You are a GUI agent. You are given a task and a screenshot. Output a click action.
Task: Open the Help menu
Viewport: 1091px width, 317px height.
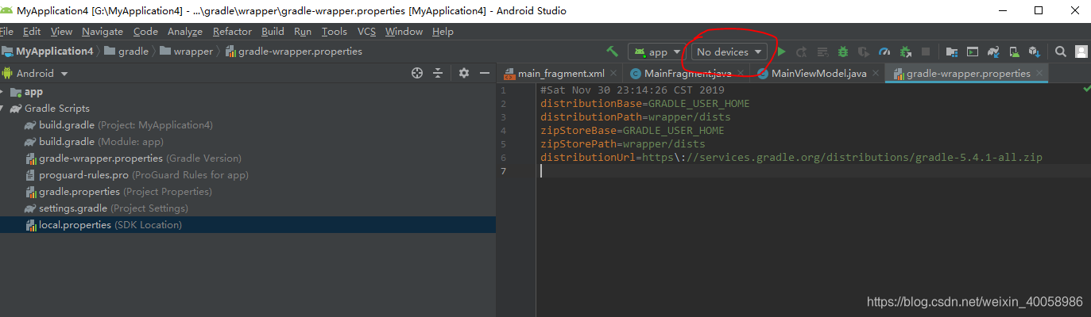tap(443, 32)
